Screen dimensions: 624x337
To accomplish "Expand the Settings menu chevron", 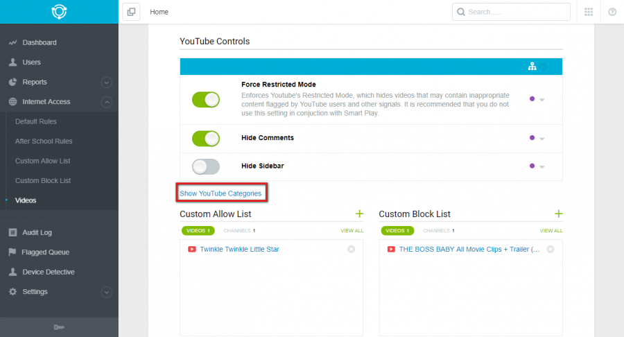I will (106, 292).
